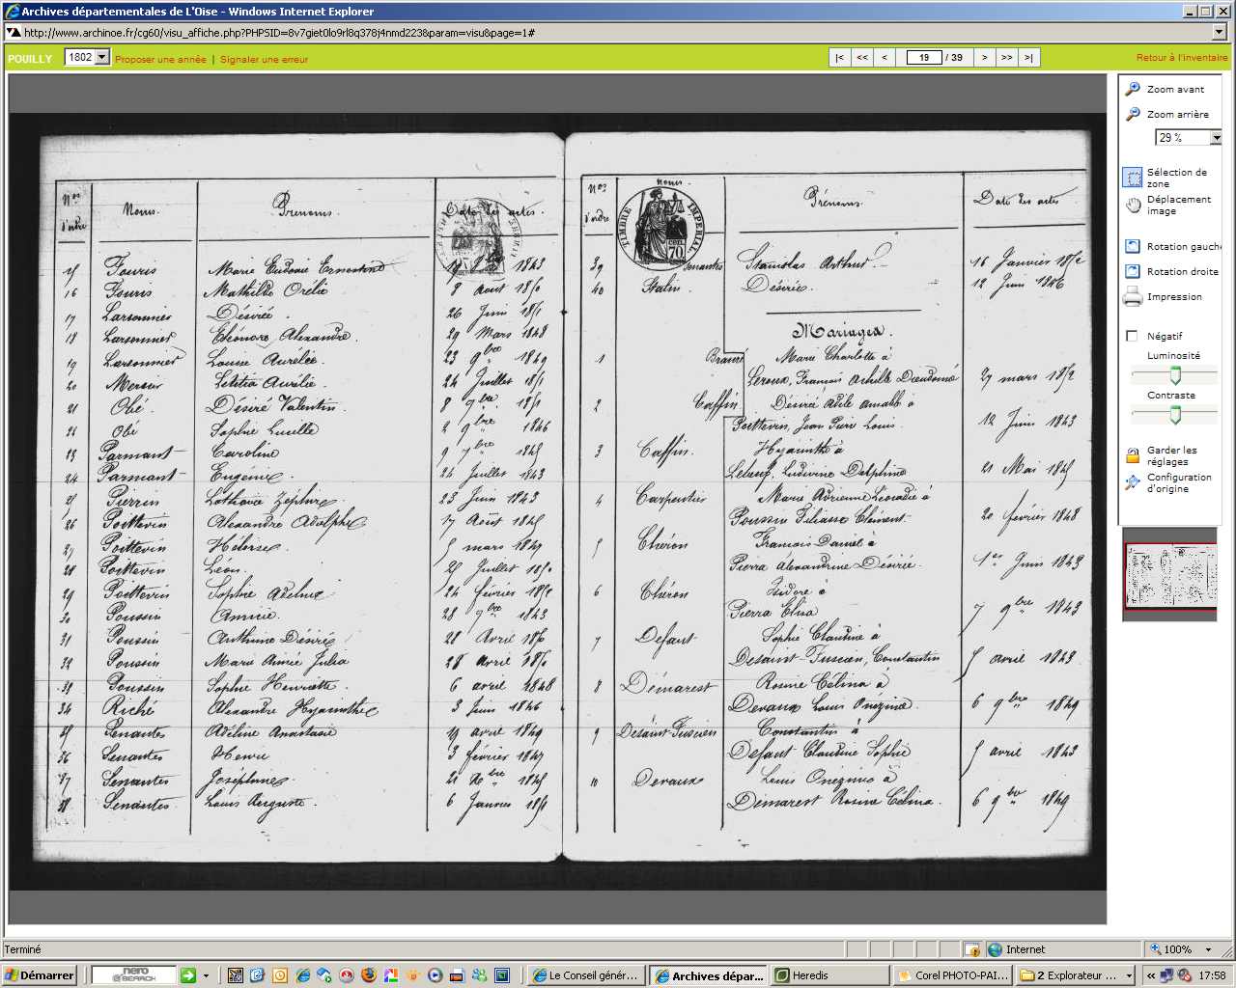This screenshot has width=1236, height=988.
Task: Select the Déplacement image hand tool
Action: (1133, 205)
